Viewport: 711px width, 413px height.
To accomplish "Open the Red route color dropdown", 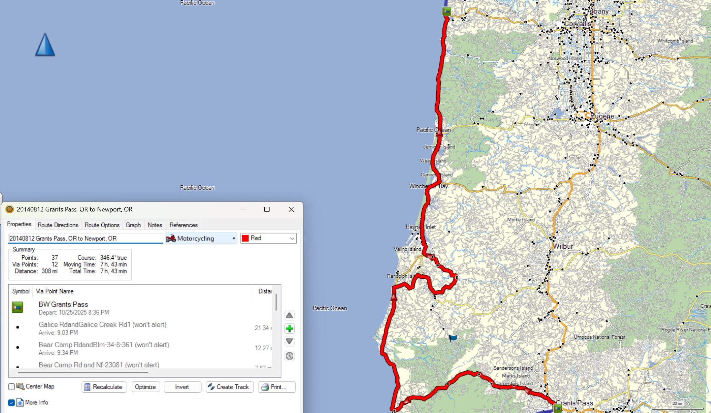I will tap(268, 238).
